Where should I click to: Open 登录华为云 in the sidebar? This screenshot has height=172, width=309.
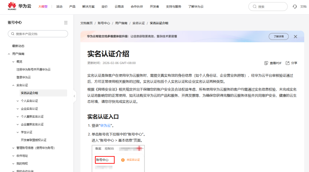pos(24,78)
